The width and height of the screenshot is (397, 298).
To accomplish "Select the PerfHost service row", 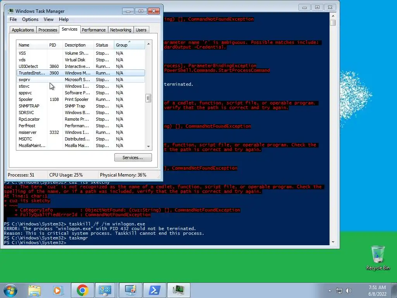I will tap(81, 126).
